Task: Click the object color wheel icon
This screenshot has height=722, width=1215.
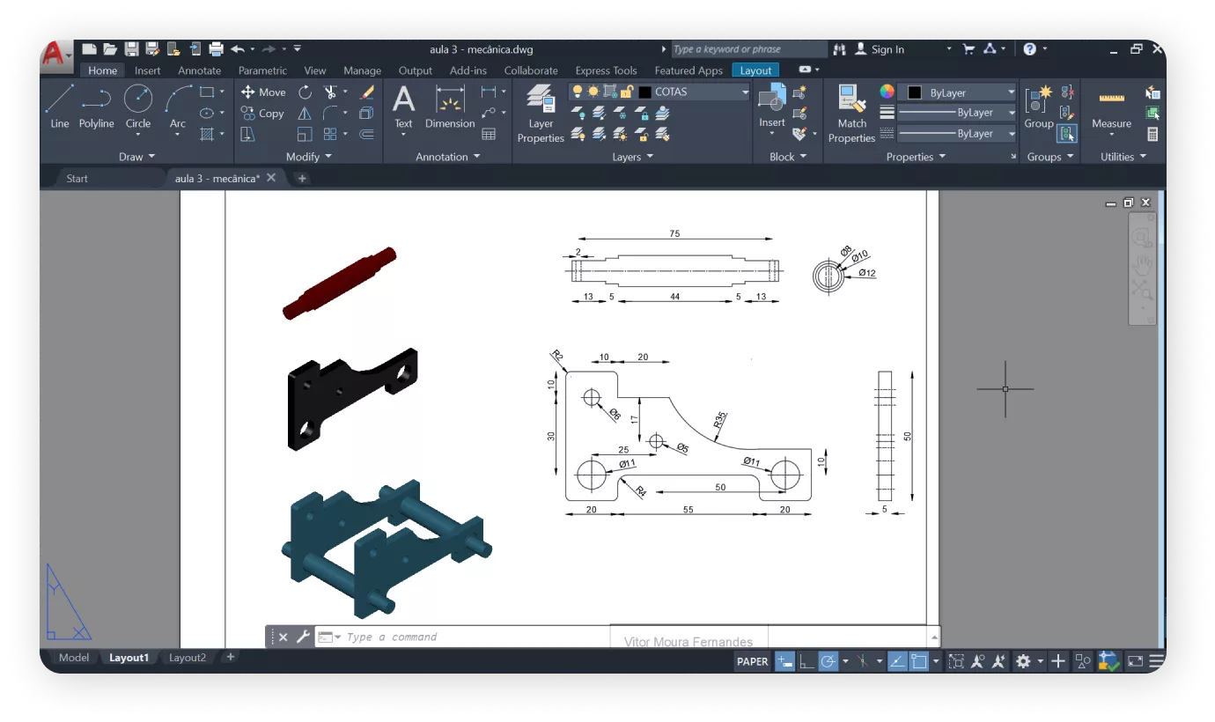Action: coord(887,92)
